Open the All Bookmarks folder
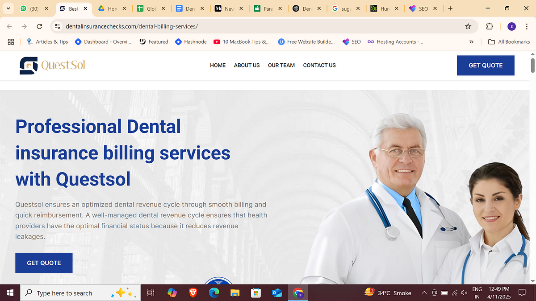The image size is (536, 301). point(509,41)
